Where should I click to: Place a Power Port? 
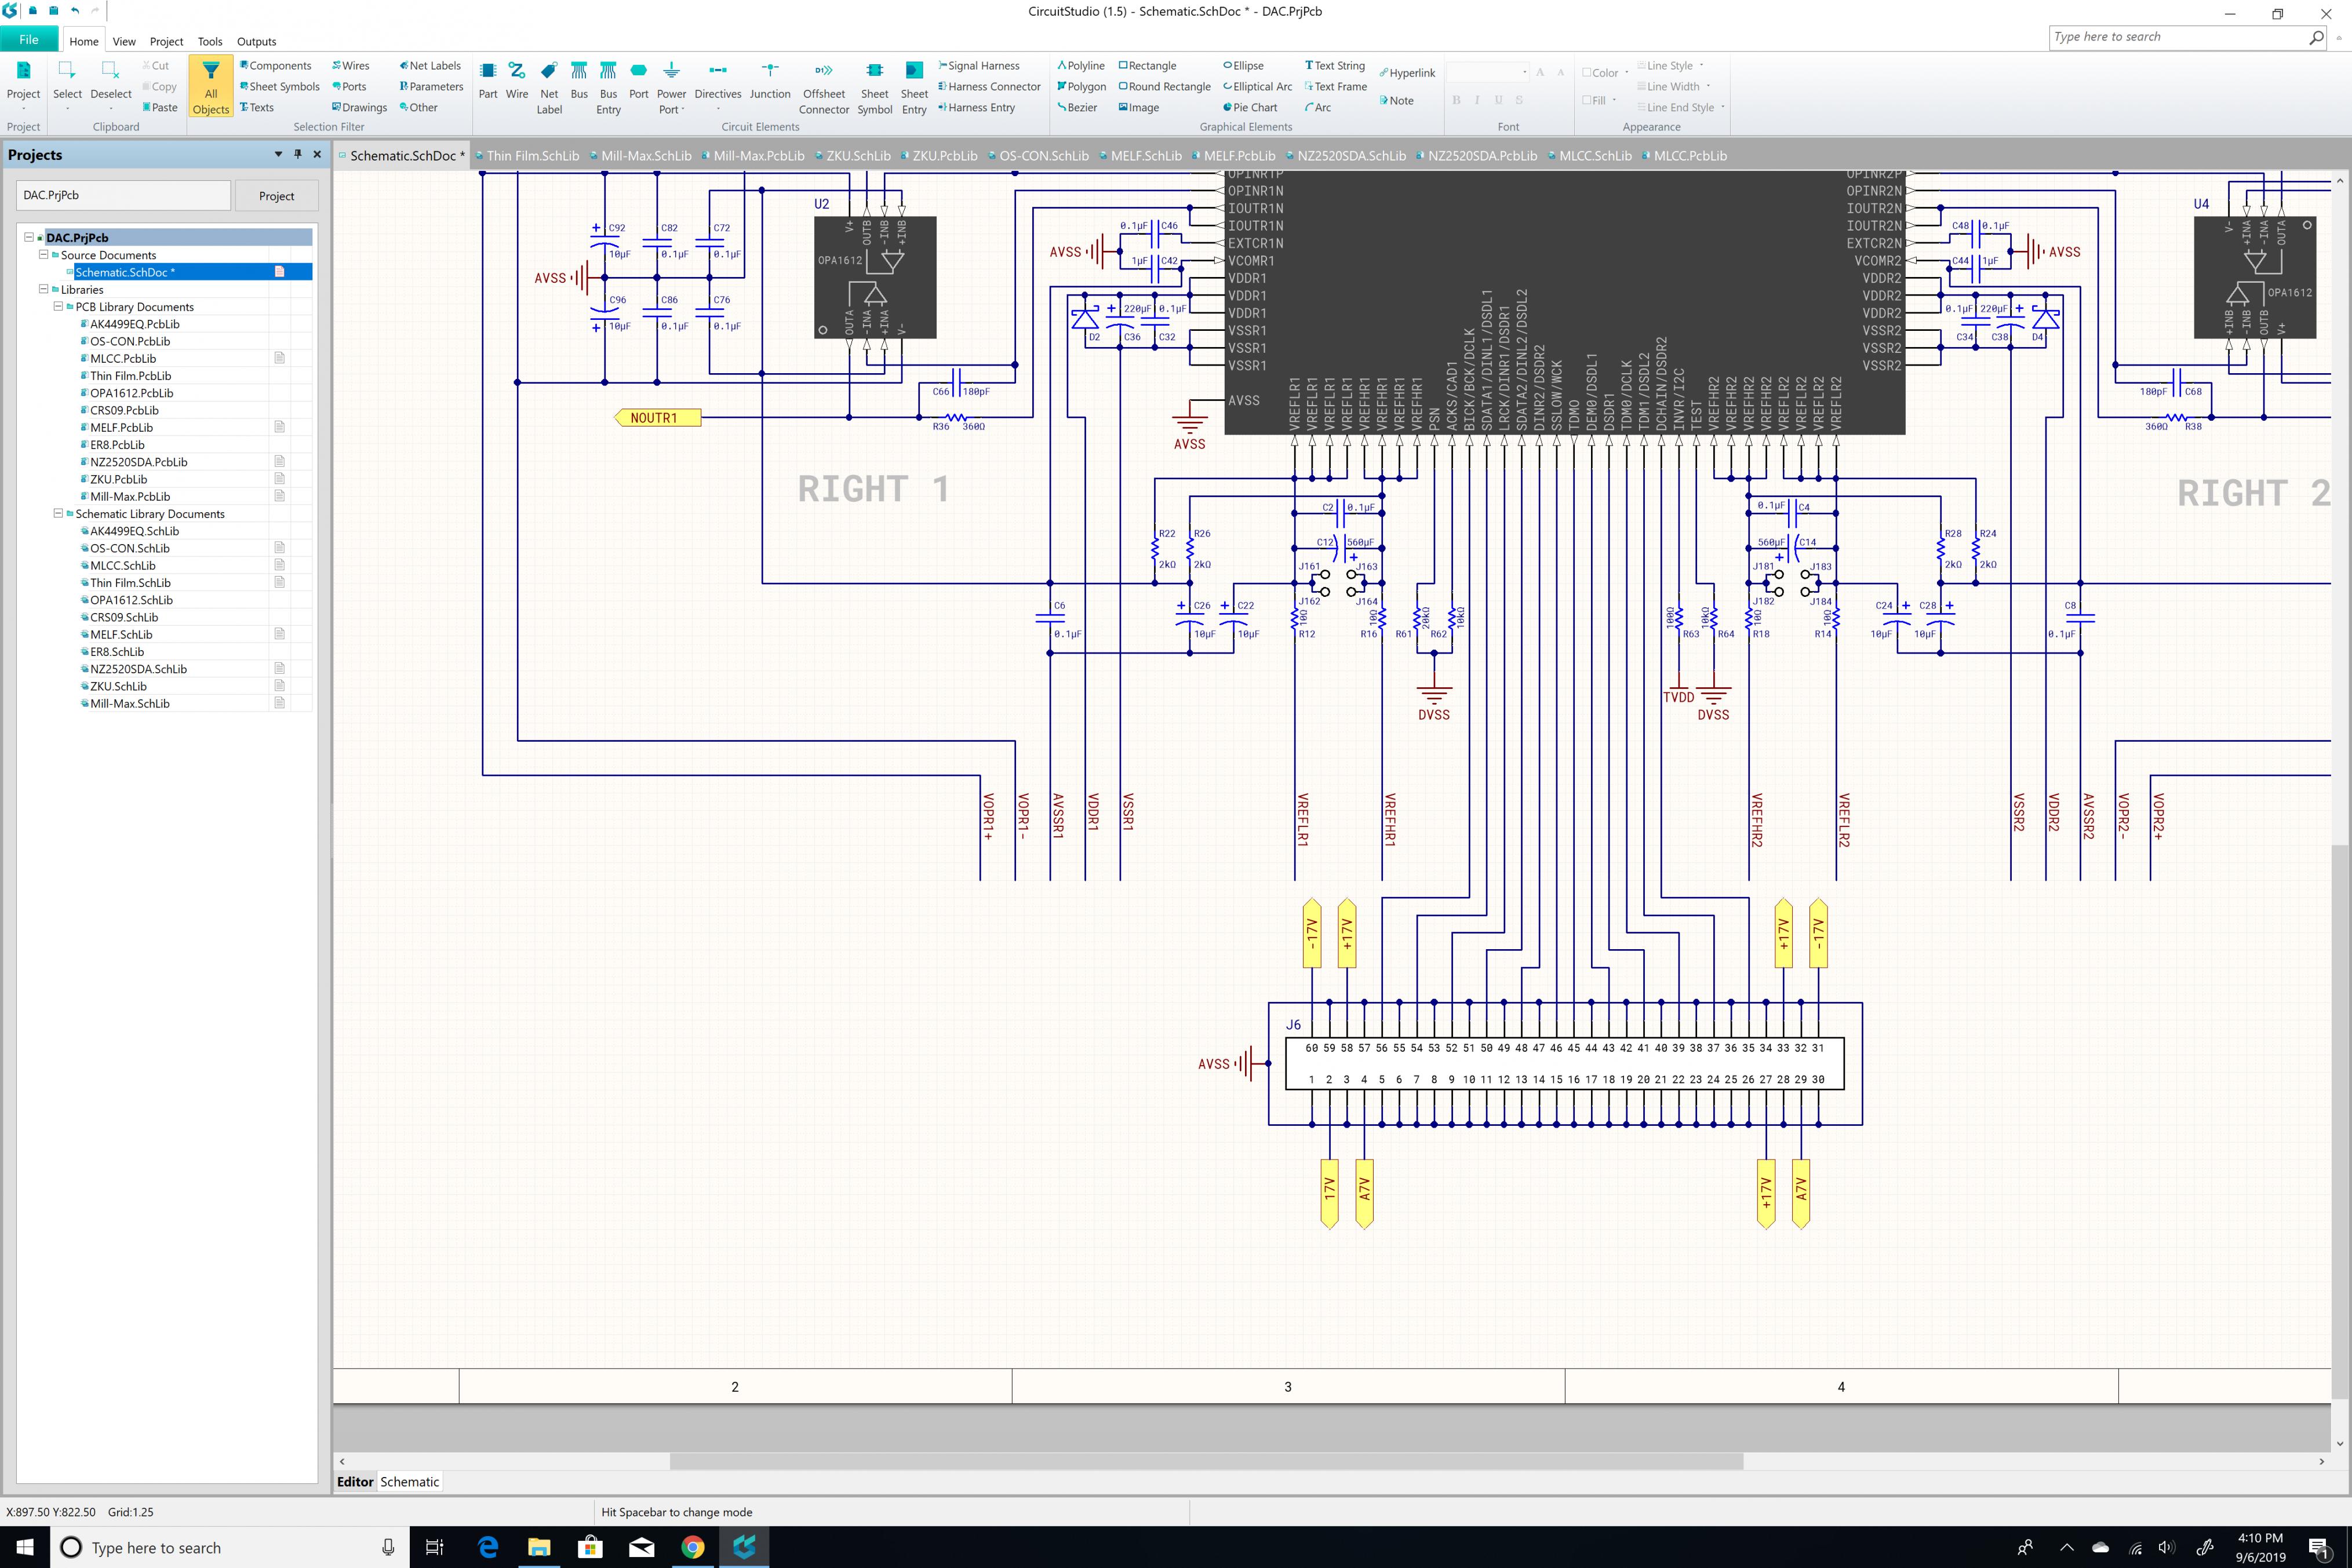point(671,88)
